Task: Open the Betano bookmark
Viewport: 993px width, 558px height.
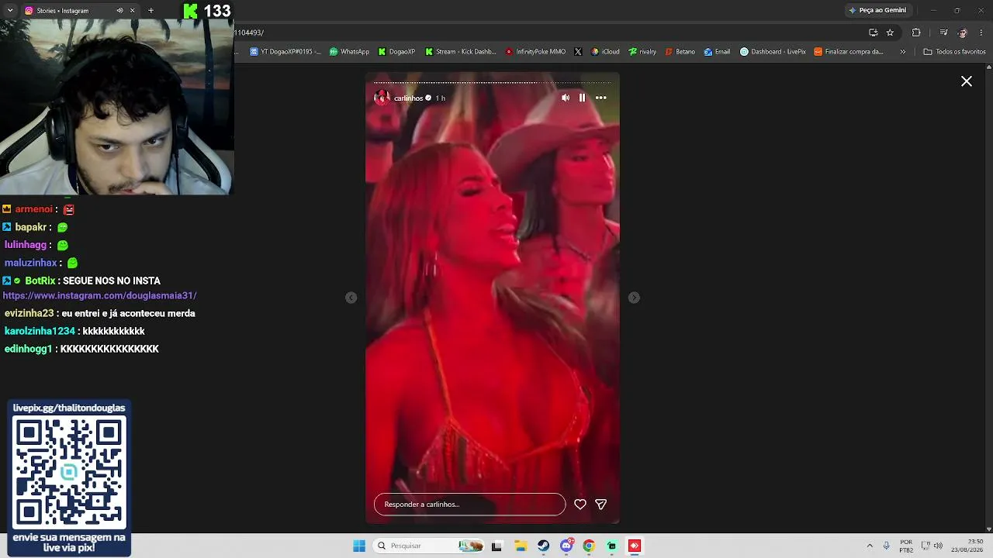Action: click(x=680, y=52)
